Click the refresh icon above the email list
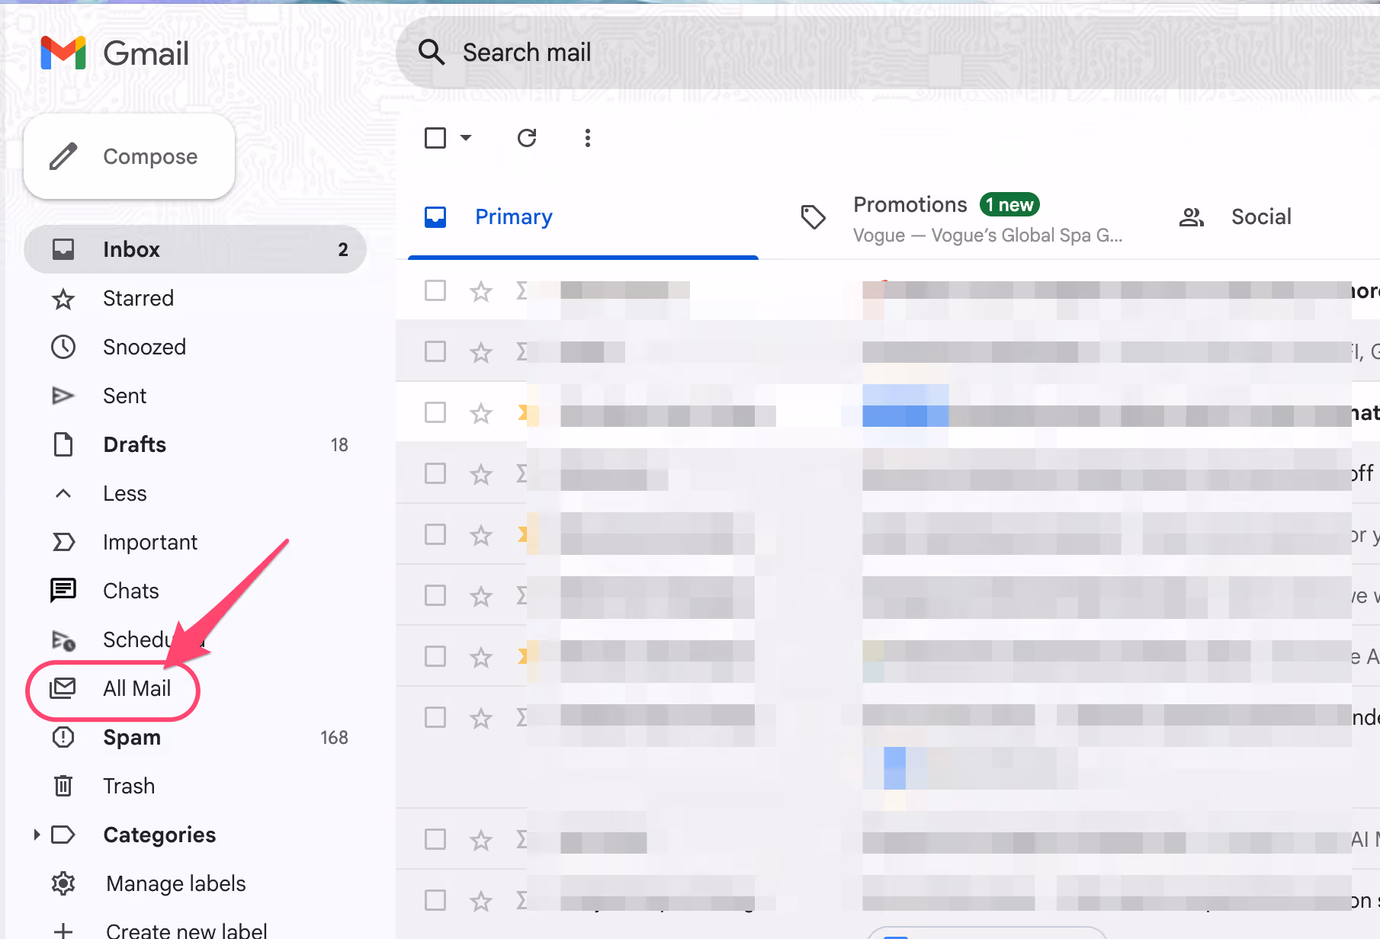This screenshot has height=939, width=1380. click(x=527, y=138)
